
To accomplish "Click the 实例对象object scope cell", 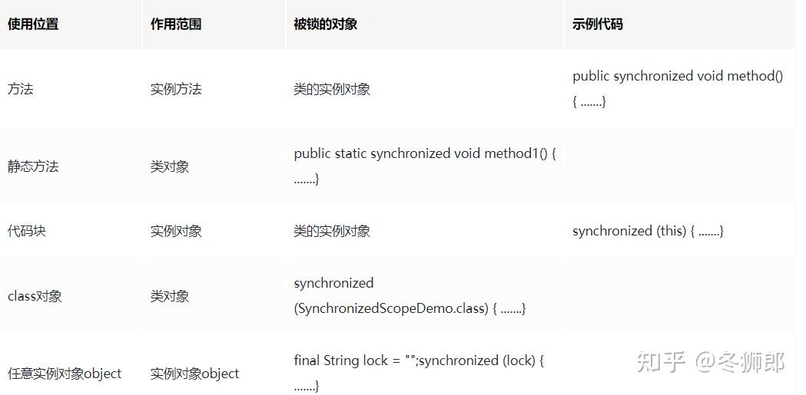I will coord(195,374).
